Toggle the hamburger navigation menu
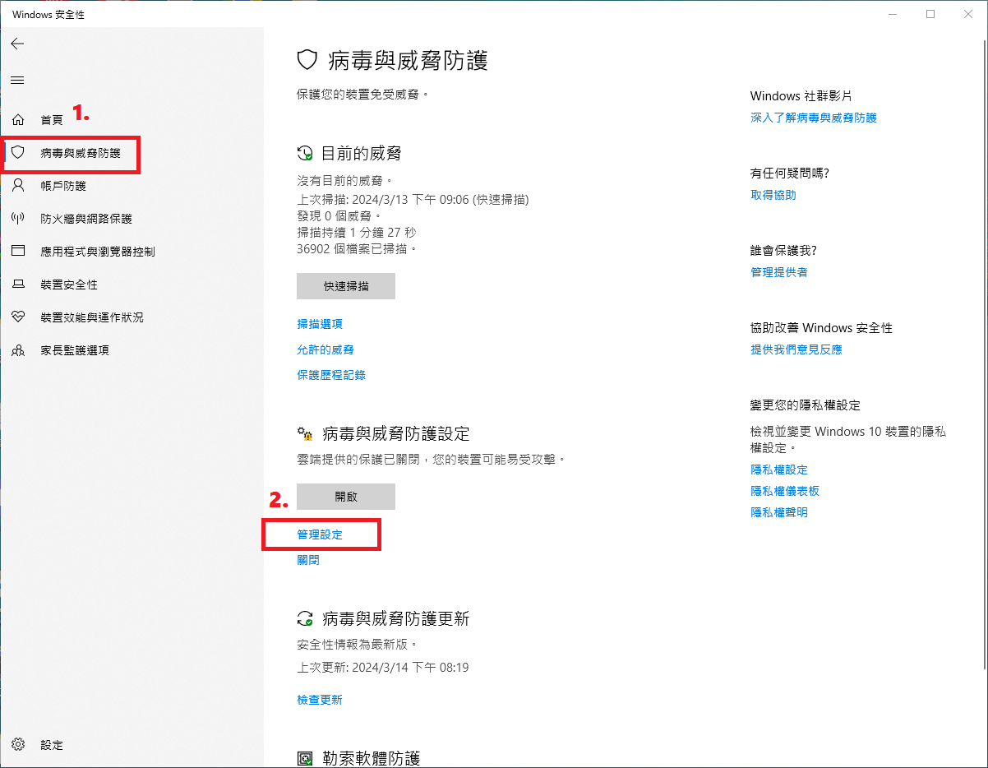This screenshot has height=768, width=988. pyautogui.click(x=17, y=81)
